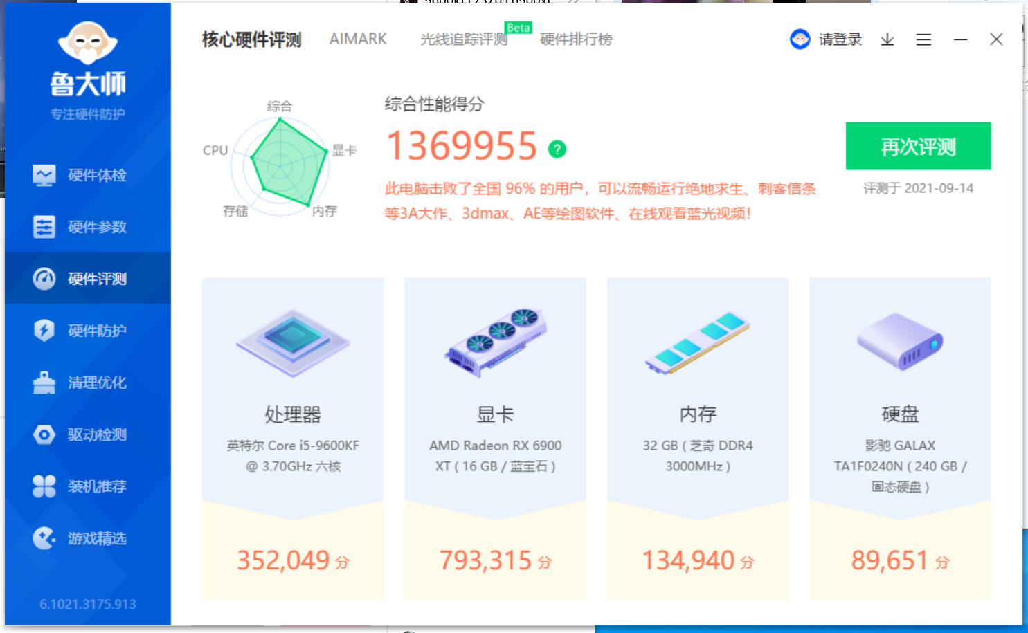Click 请登录 login link
This screenshot has width=1028, height=633.
(x=840, y=39)
